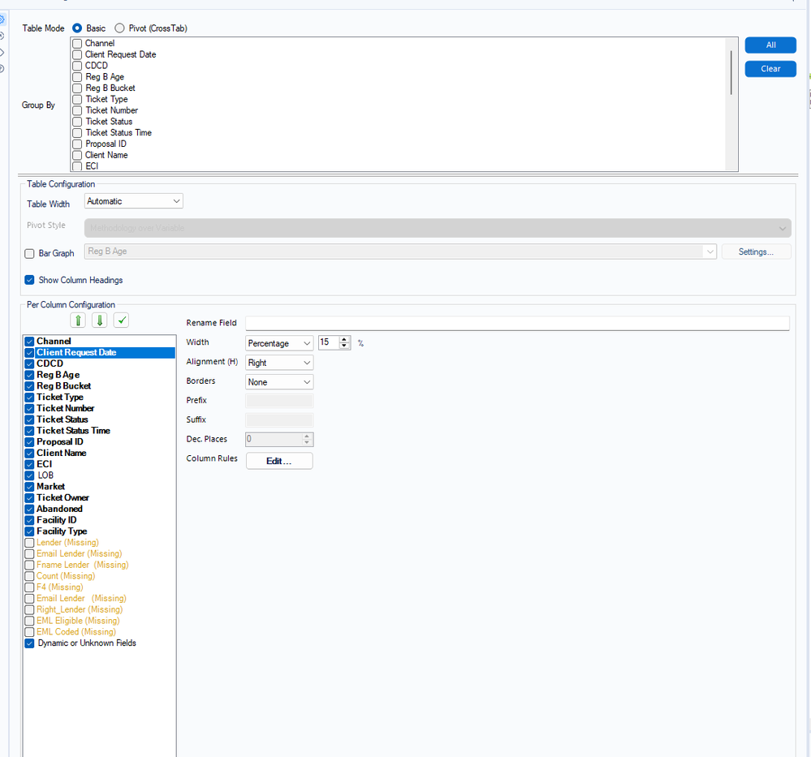Select the Basic table mode radio button
The width and height of the screenshot is (811, 757).
click(77, 28)
